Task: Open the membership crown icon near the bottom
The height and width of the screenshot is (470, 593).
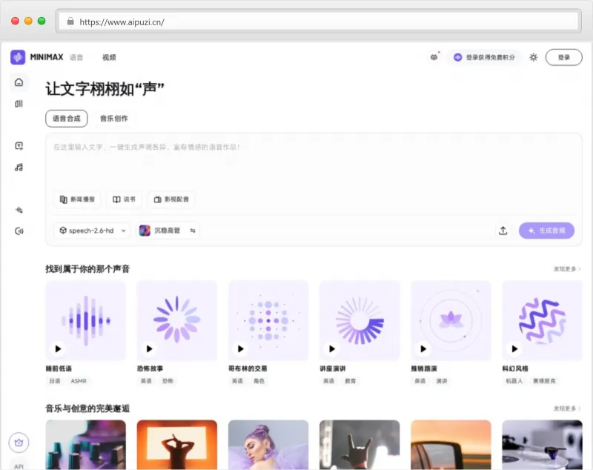Action: [20, 441]
